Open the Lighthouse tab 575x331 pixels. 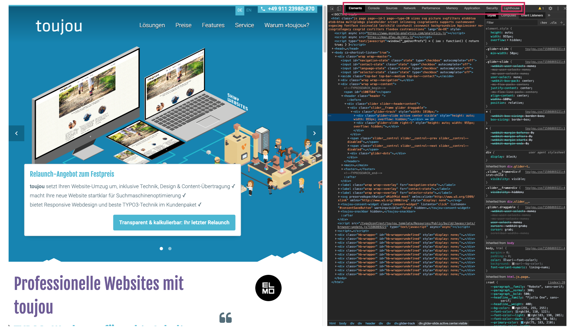click(512, 8)
